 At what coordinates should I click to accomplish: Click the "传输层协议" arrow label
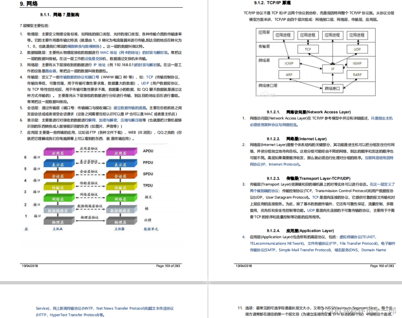tap(89, 183)
